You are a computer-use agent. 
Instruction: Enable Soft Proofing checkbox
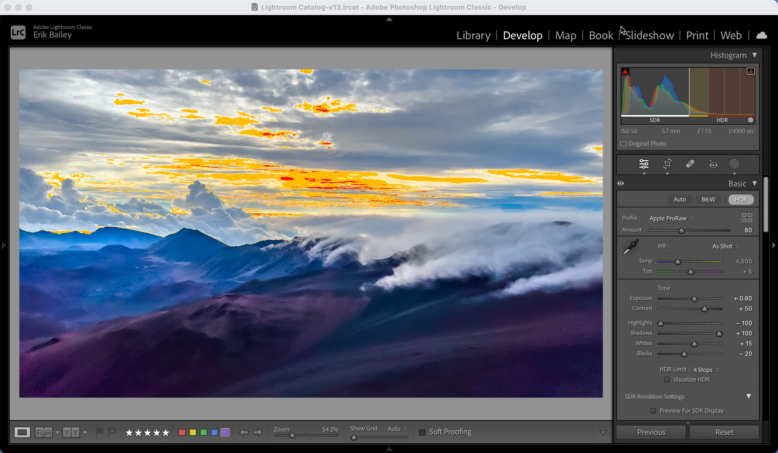click(x=422, y=432)
